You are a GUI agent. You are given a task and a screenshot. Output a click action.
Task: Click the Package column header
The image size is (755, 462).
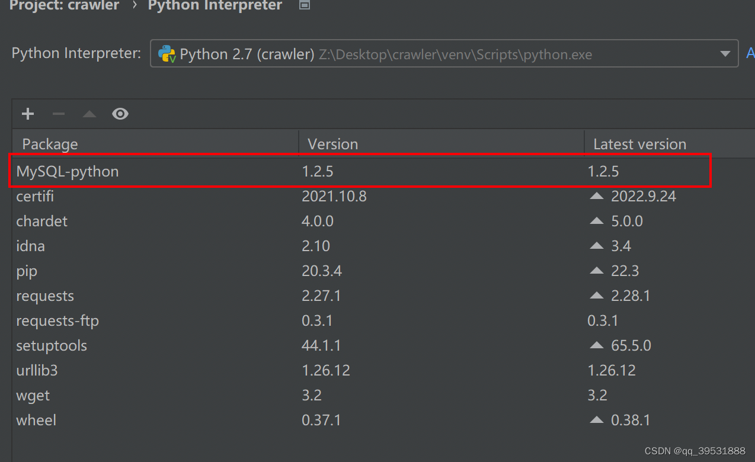click(x=50, y=144)
